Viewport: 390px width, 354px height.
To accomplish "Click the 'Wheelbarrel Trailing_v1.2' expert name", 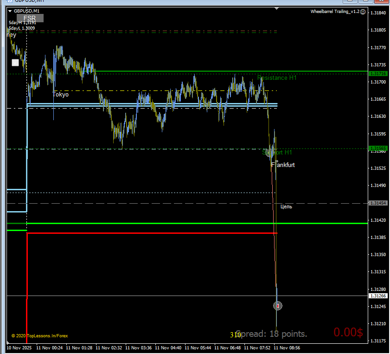I will pos(335,12).
